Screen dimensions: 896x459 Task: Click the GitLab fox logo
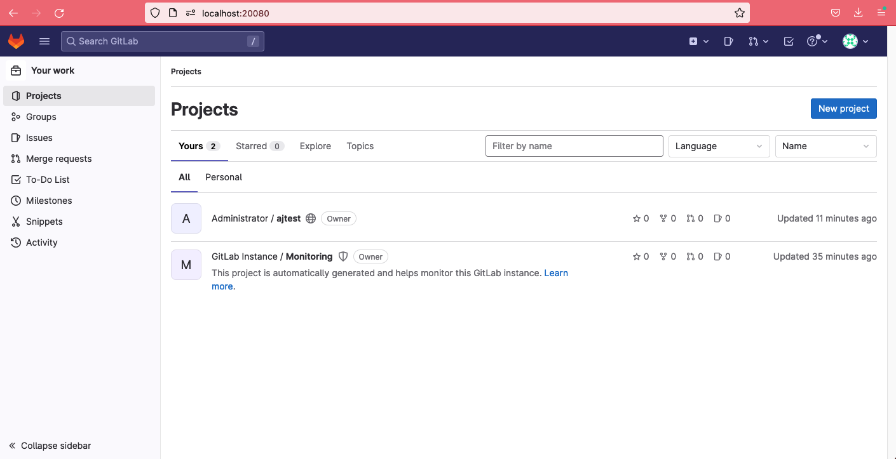(x=16, y=41)
